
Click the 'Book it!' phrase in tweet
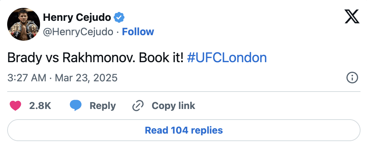[161, 58]
